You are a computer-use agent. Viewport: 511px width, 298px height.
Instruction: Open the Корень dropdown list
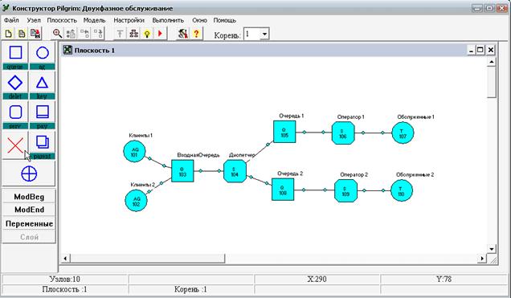click(x=264, y=34)
